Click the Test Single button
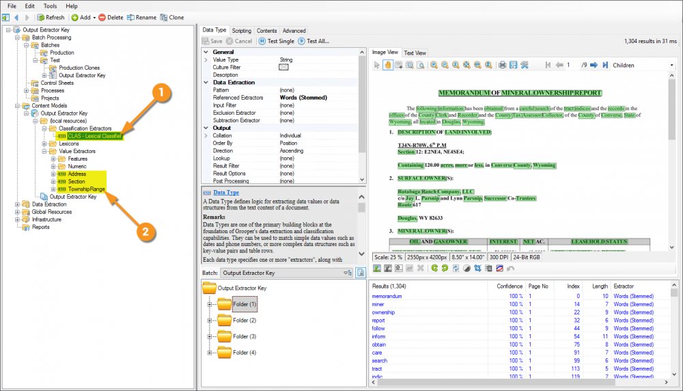Image resolution: width=683 pixels, height=391 pixels. [276, 41]
